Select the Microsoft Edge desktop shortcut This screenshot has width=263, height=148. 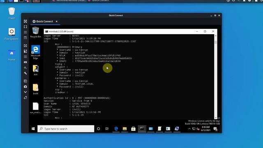point(36,52)
